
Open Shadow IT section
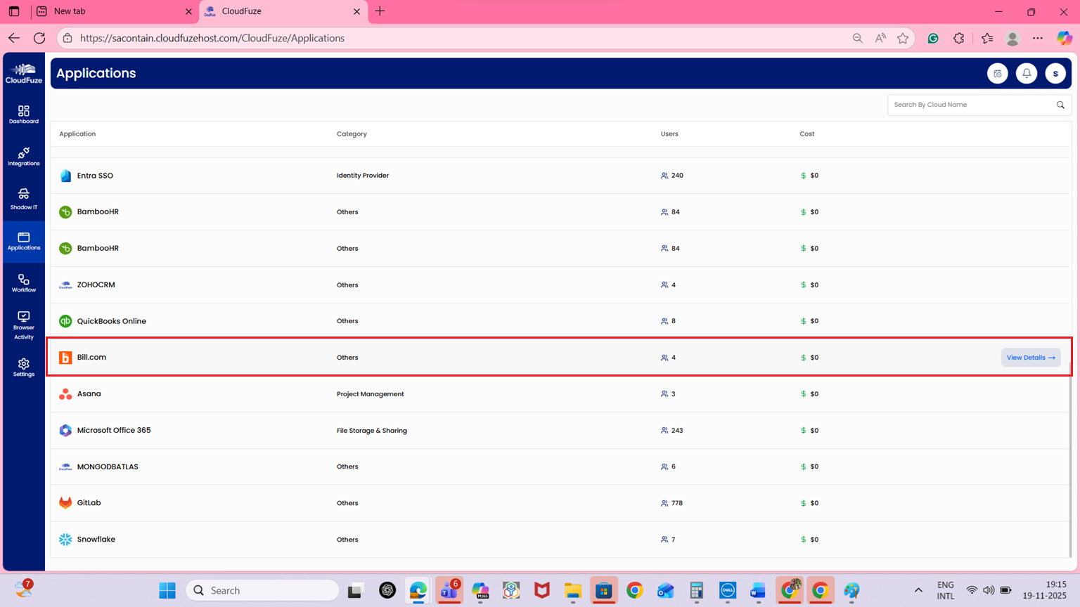point(24,199)
